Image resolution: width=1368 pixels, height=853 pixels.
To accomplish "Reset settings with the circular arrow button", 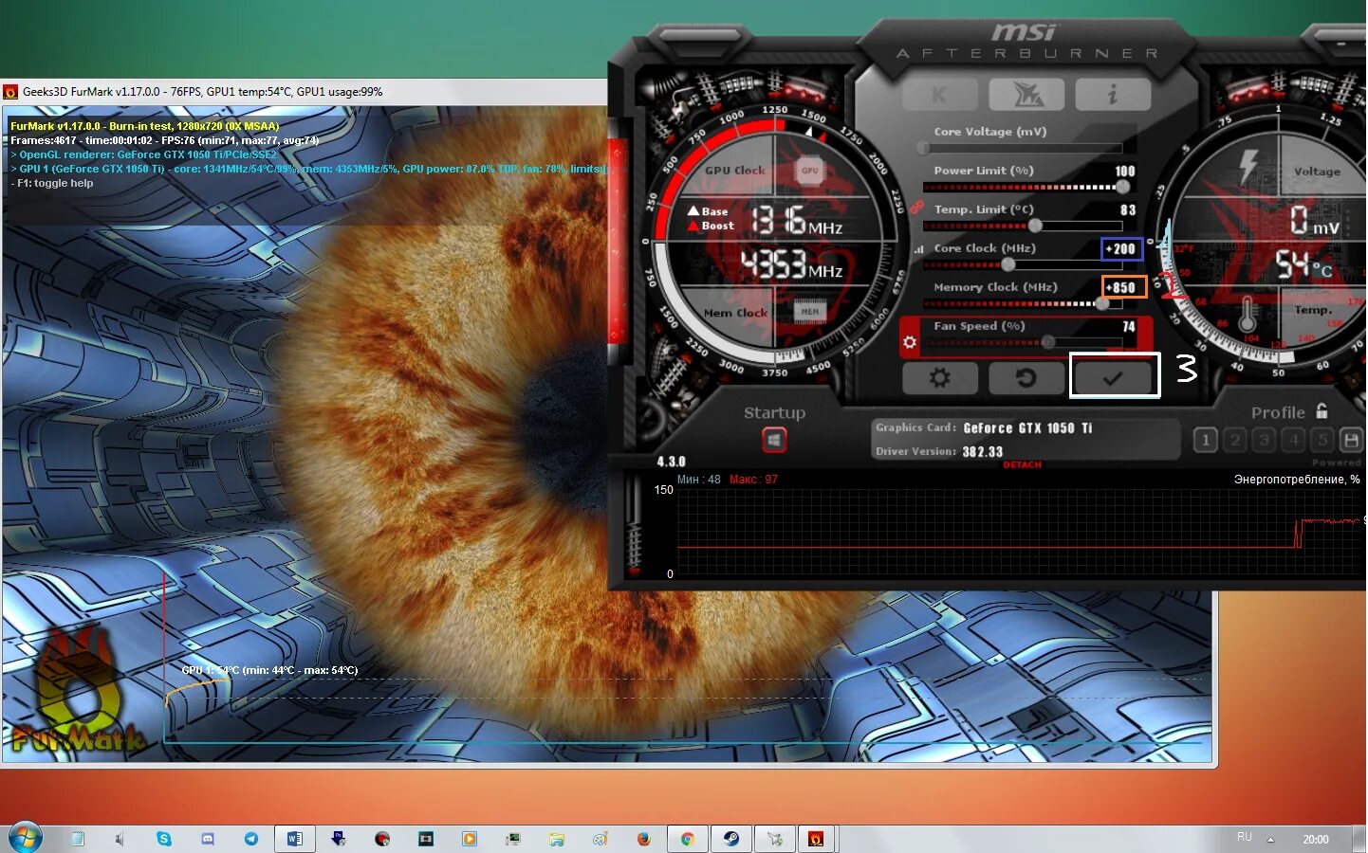I will coord(1026,378).
